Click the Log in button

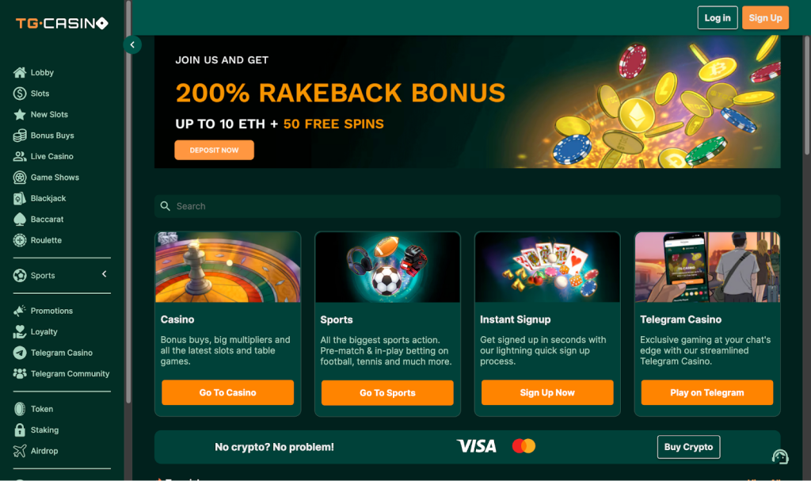[x=718, y=17]
